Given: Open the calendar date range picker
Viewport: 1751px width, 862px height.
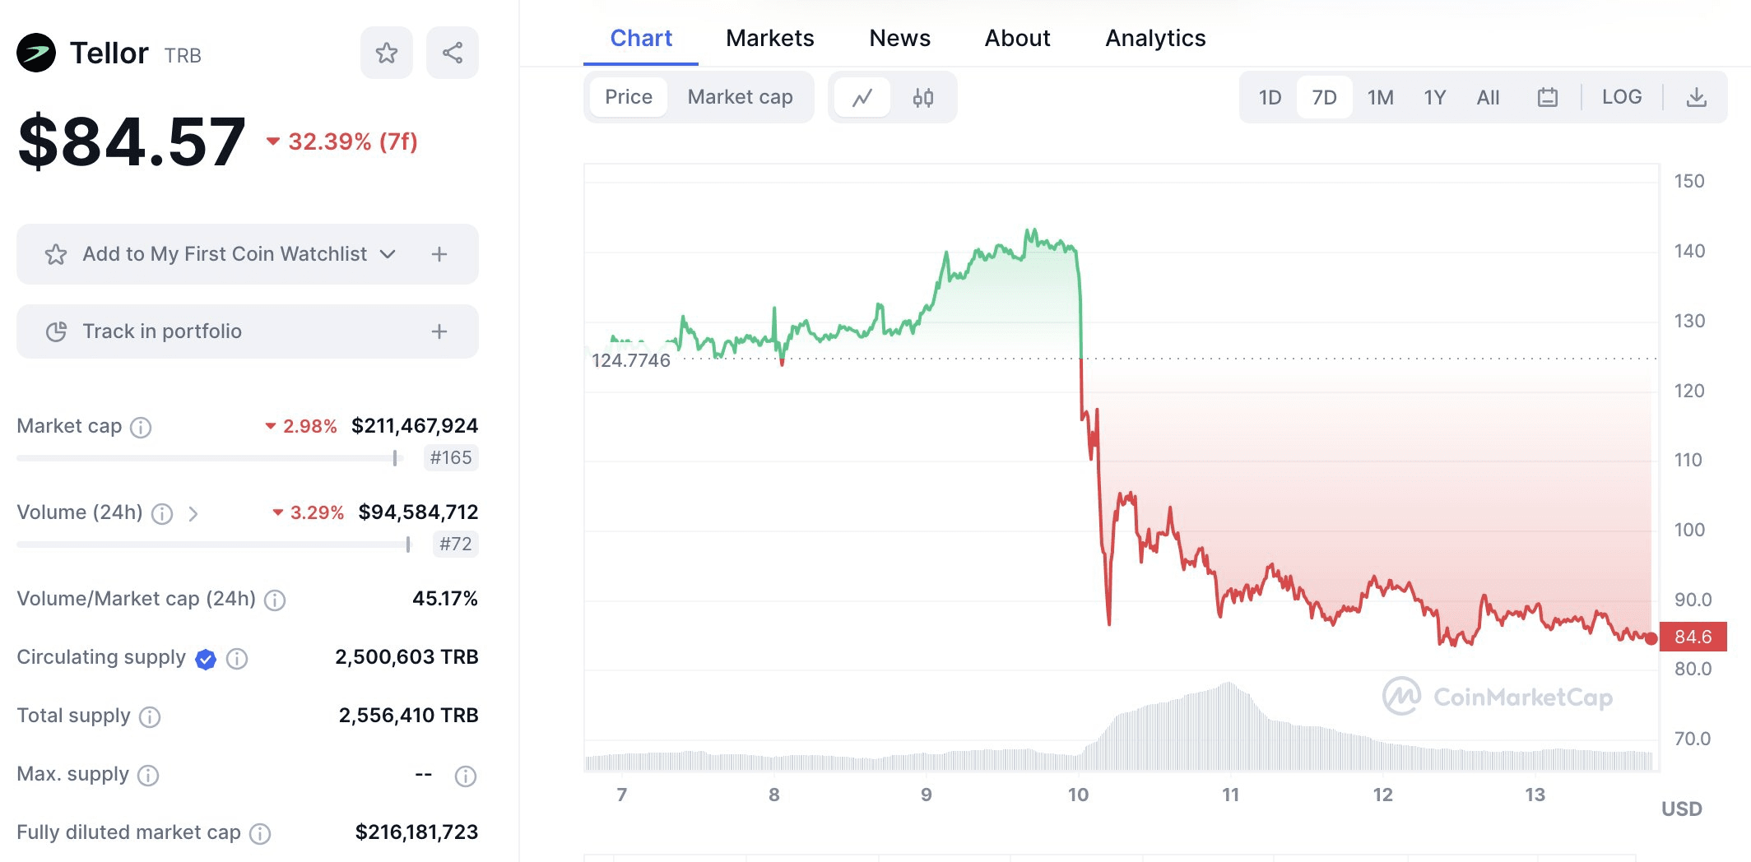Looking at the screenshot, I should coord(1547,98).
